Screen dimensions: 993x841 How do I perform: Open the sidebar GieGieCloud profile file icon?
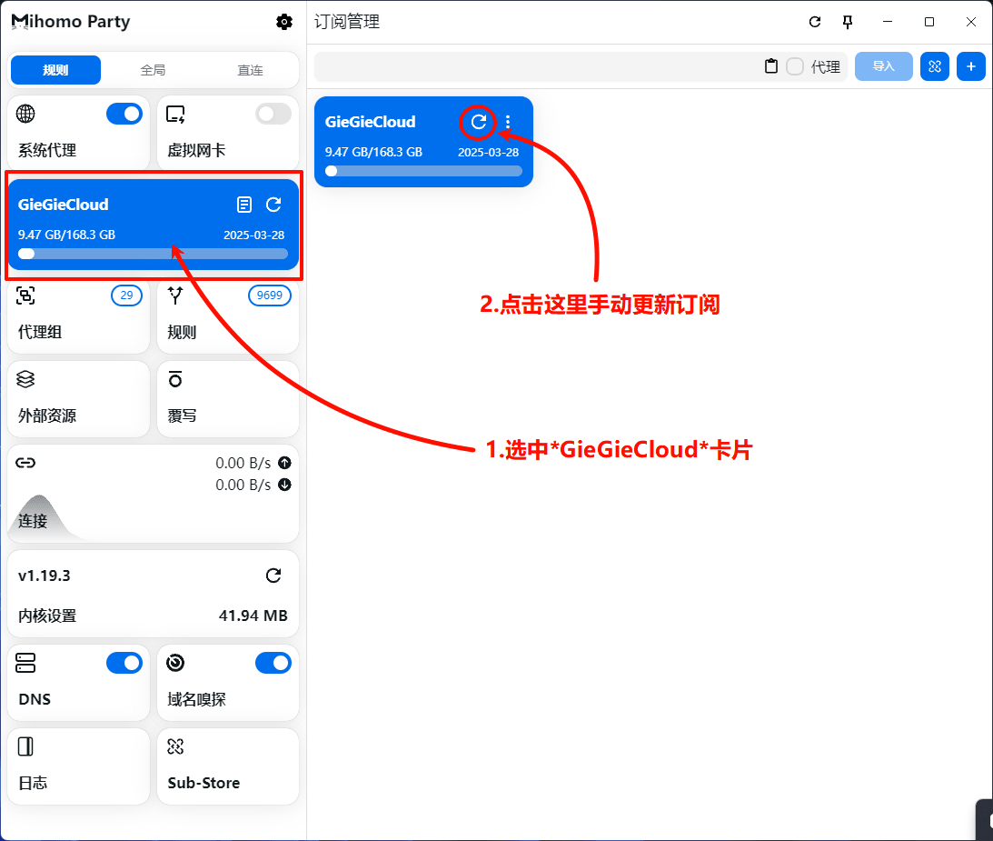(x=244, y=204)
